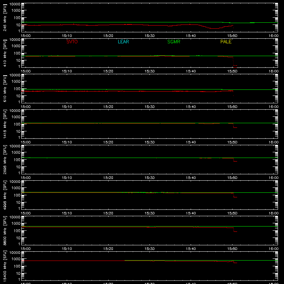Click 16:00 time label under 245 MHz plot
Screen dimensions: 284x284
(273, 36)
